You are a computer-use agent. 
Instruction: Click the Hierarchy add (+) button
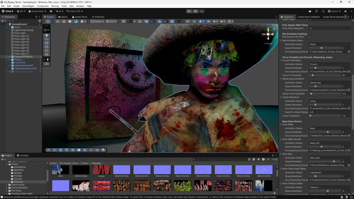click(x=3, y=21)
